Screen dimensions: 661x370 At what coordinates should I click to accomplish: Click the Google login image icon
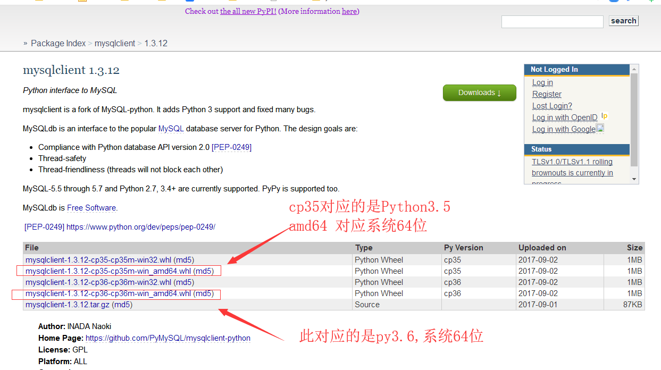point(600,128)
